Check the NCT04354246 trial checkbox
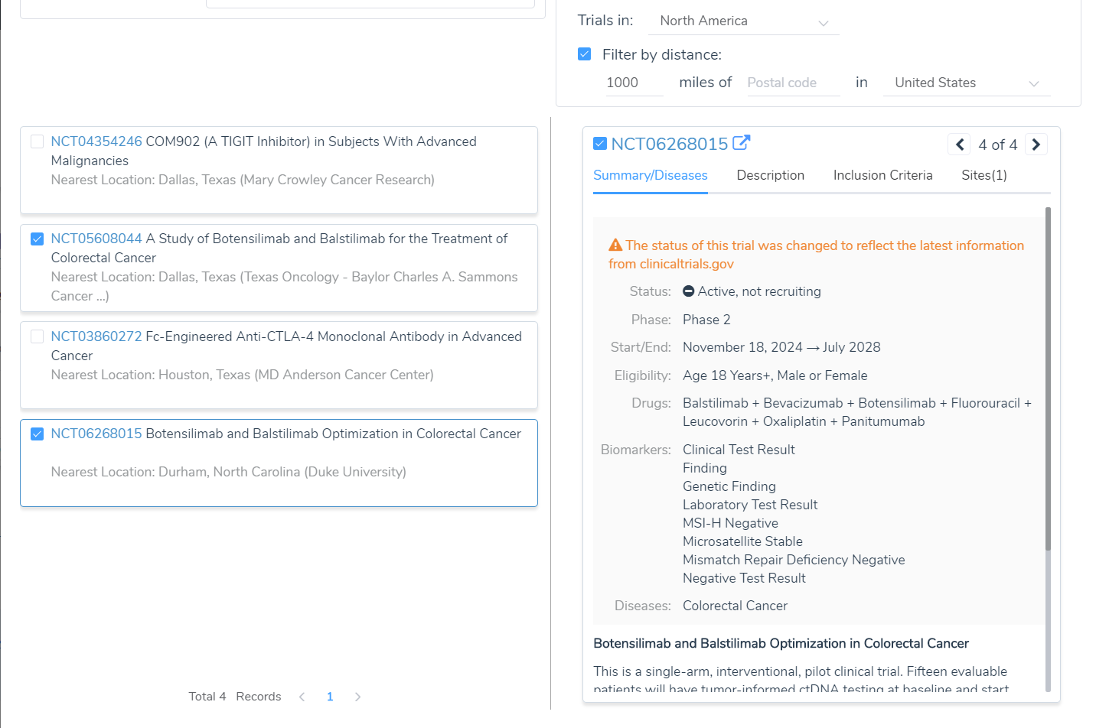The width and height of the screenshot is (1096, 728). (x=37, y=141)
